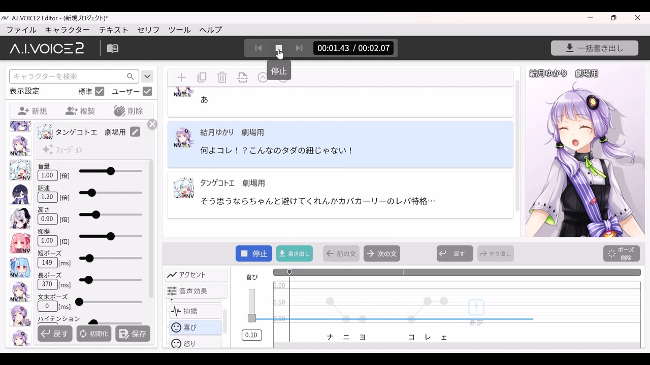Select the 喜び emotion parameter
650x365 pixels.
[x=196, y=327]
